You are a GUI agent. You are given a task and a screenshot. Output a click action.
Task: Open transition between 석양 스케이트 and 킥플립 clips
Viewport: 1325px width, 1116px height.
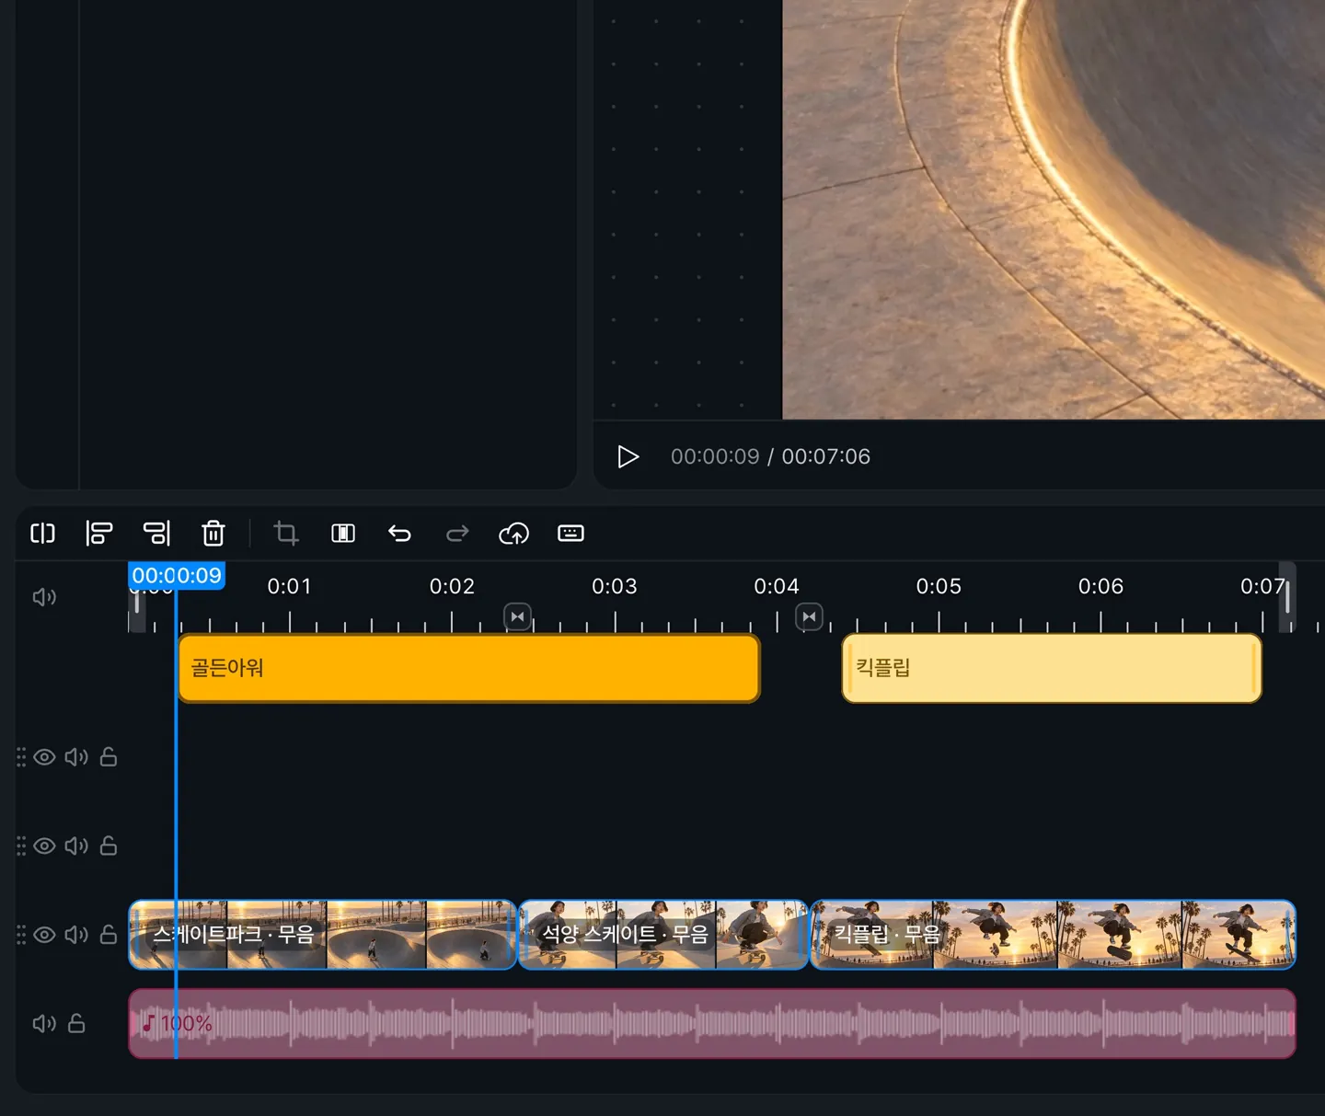coord(810,616)
